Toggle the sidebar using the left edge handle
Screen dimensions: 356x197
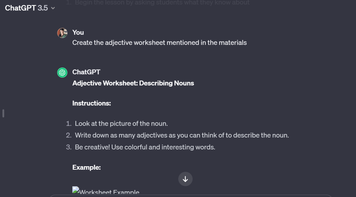[3, 113]
